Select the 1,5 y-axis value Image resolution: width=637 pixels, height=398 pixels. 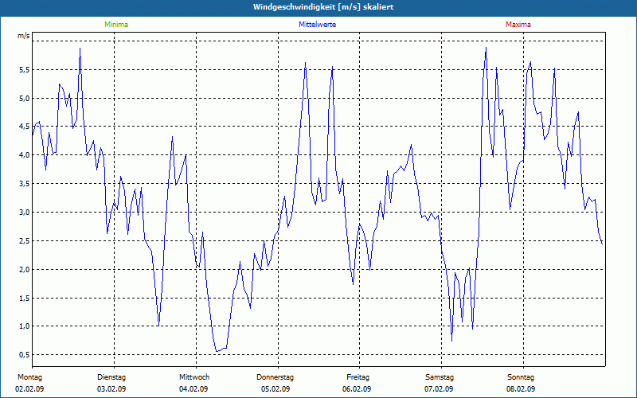point(24,298)
